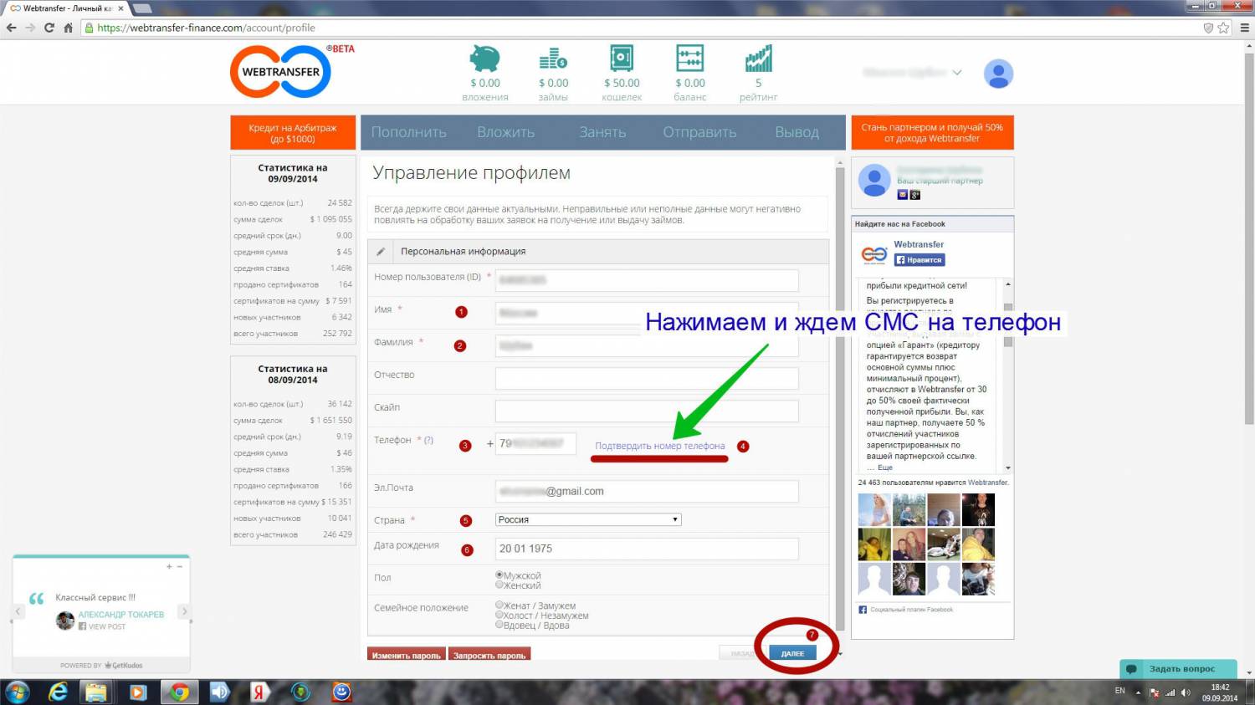
Task: Bookmark page with the star icon
Action: [1223, 28]
